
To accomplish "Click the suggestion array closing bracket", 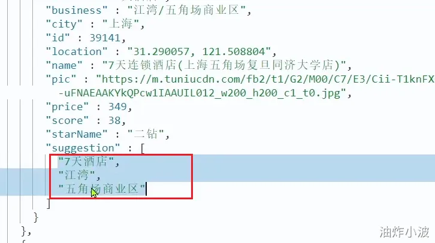I will pos(49,203).
